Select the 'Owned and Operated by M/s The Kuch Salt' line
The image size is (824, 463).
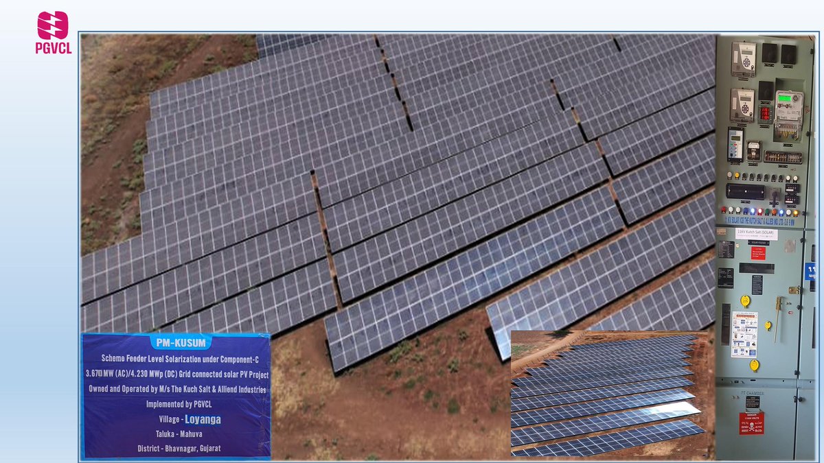178,390
